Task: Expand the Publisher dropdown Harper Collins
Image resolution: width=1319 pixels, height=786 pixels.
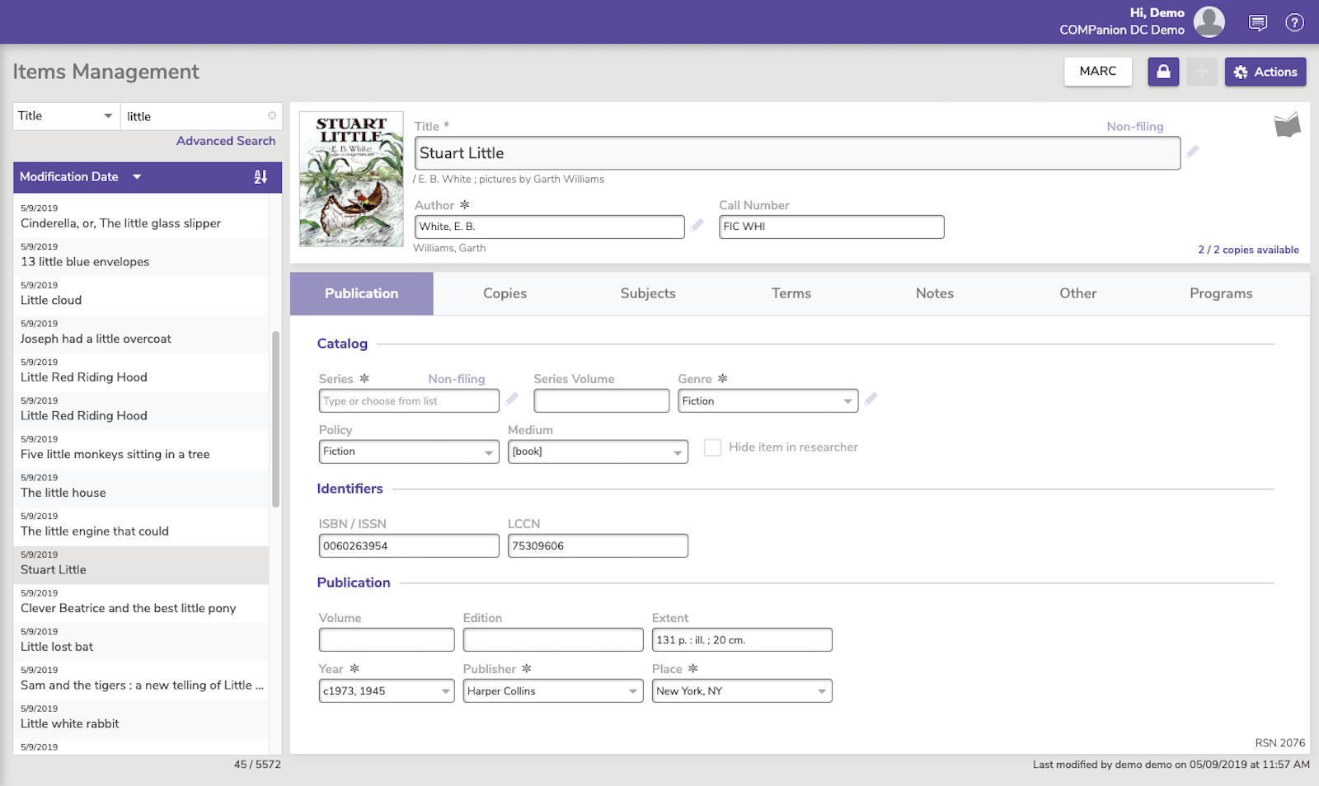Action: pyautogui.click(x=633, y=691)
